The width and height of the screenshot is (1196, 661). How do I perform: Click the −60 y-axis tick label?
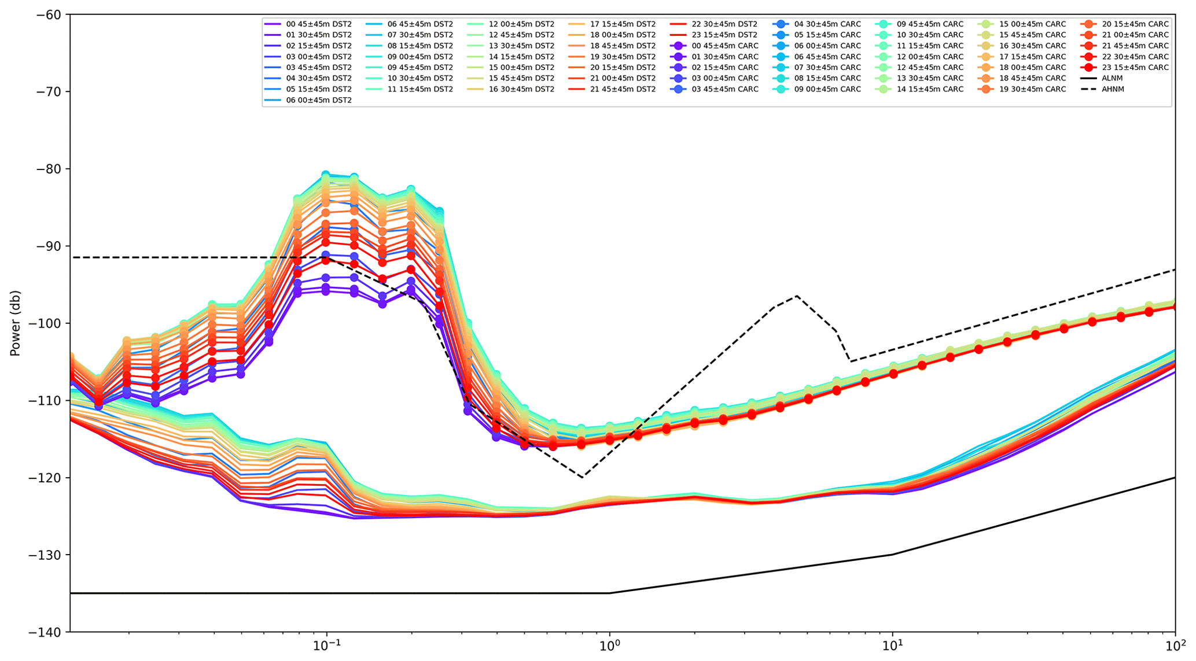point(48,14)
